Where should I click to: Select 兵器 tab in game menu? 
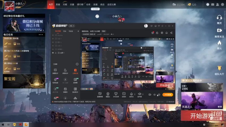click(x=72, y=5)
